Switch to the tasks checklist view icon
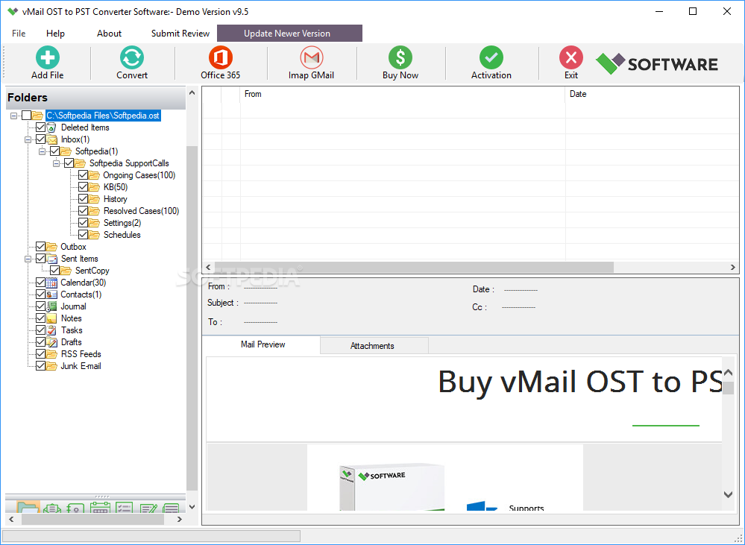The width and height of the screenshot is (745, 545). 125,508
